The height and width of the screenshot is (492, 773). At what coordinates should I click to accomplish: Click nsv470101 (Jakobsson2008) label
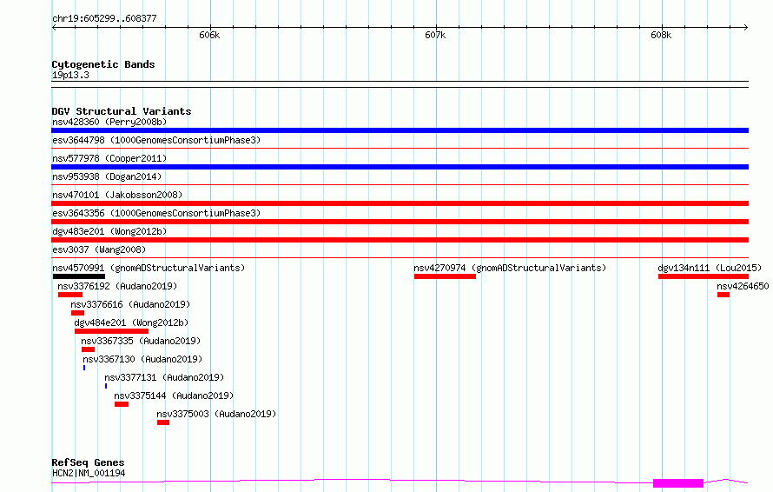pos(117,195)
